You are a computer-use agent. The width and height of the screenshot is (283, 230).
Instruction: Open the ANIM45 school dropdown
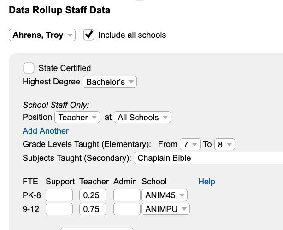pyautogui.click(x=165, y=195)
